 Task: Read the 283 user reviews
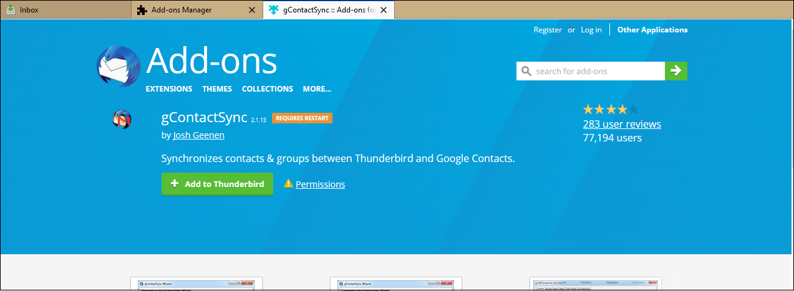(x=622, y=124)
